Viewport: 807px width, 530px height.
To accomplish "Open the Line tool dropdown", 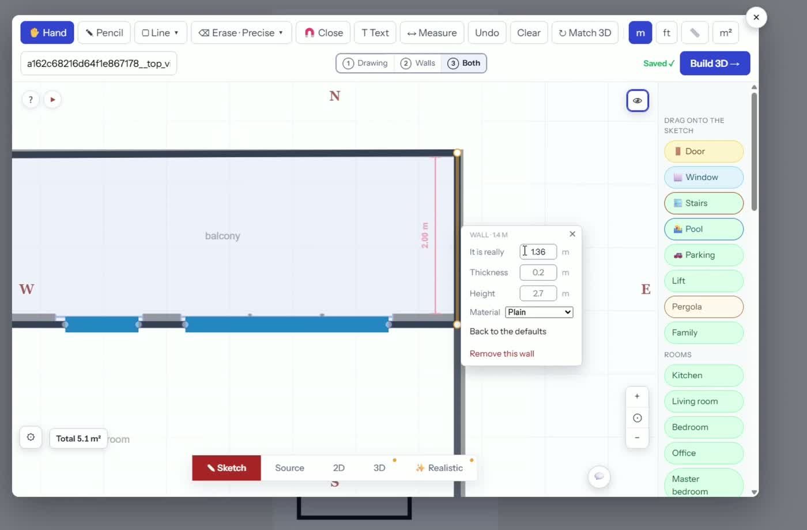I will click(160, 33).
